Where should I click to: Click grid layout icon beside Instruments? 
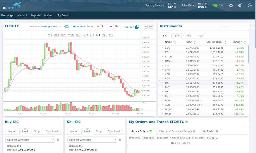coord(252,26)
